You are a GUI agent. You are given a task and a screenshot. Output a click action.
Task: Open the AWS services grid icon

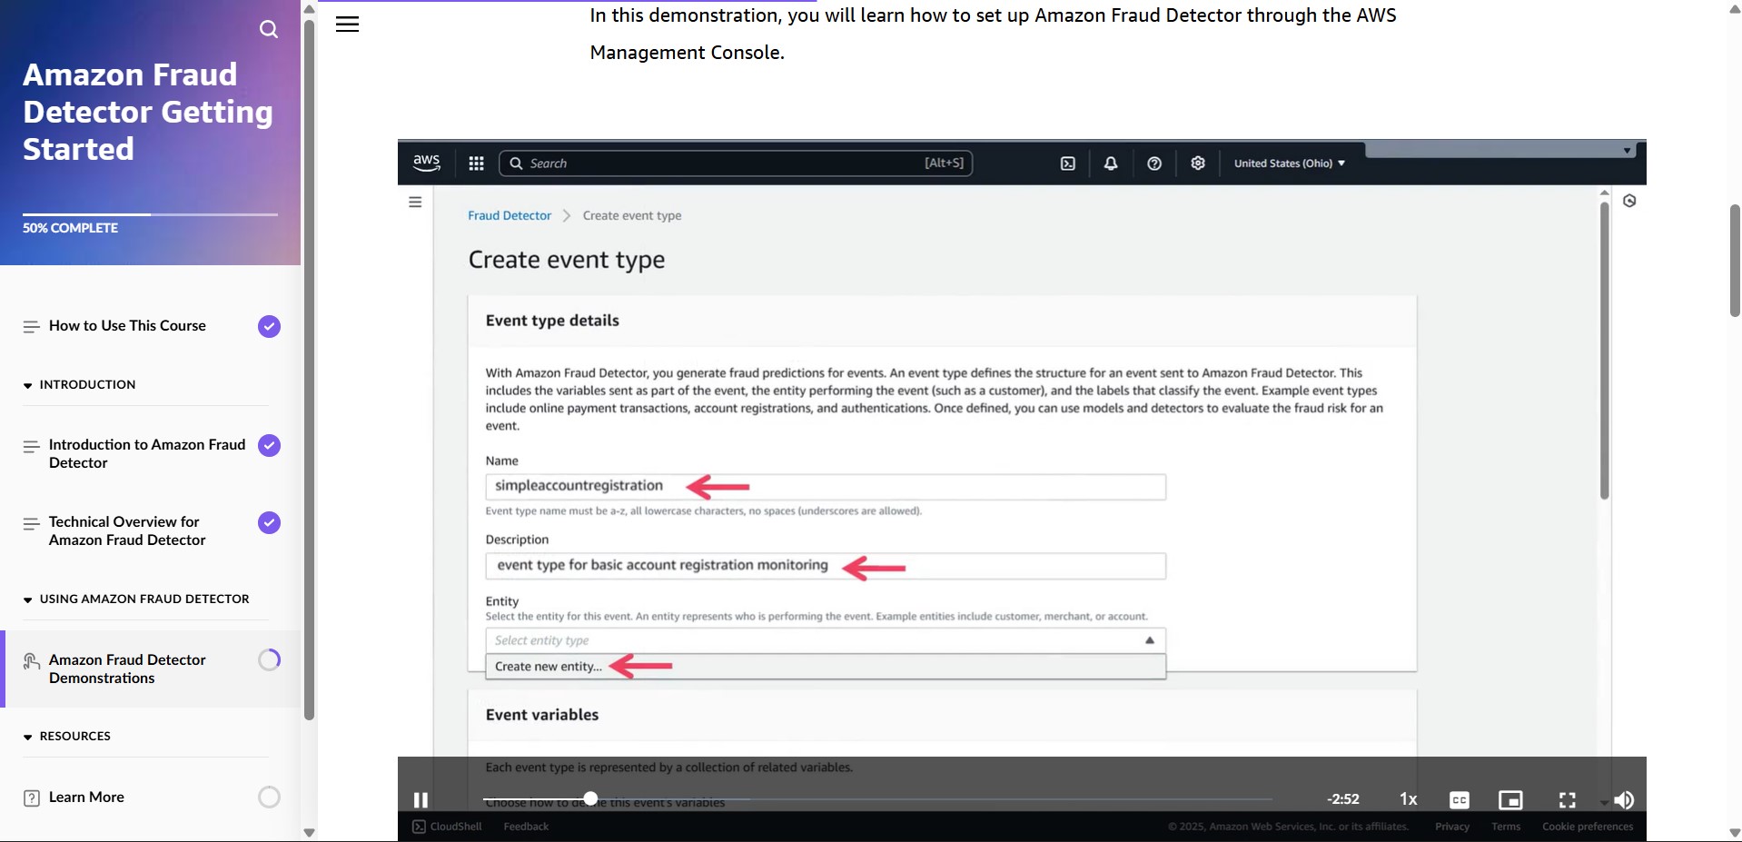click(x=476, y=163)
